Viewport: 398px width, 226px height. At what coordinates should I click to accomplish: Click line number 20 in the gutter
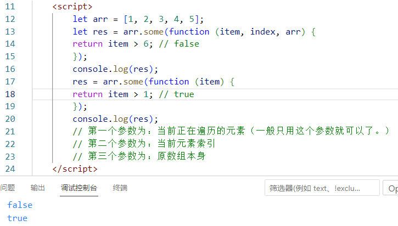[x=10, y=119]
